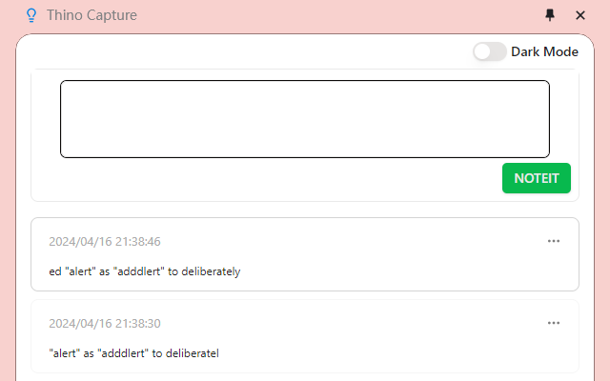Click the "Thino Capture" window title
This screenshot has width=610, height=381.
(91, 15)
